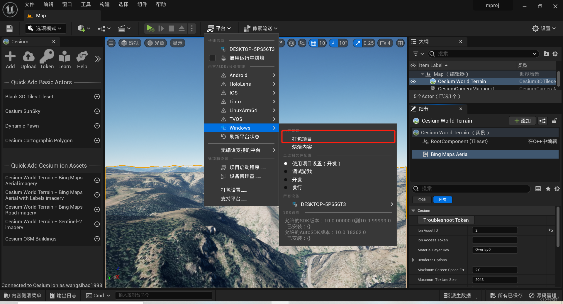This screenshot has width=563, height=304.
Task: Stop the play session
Action: (171, 28)
